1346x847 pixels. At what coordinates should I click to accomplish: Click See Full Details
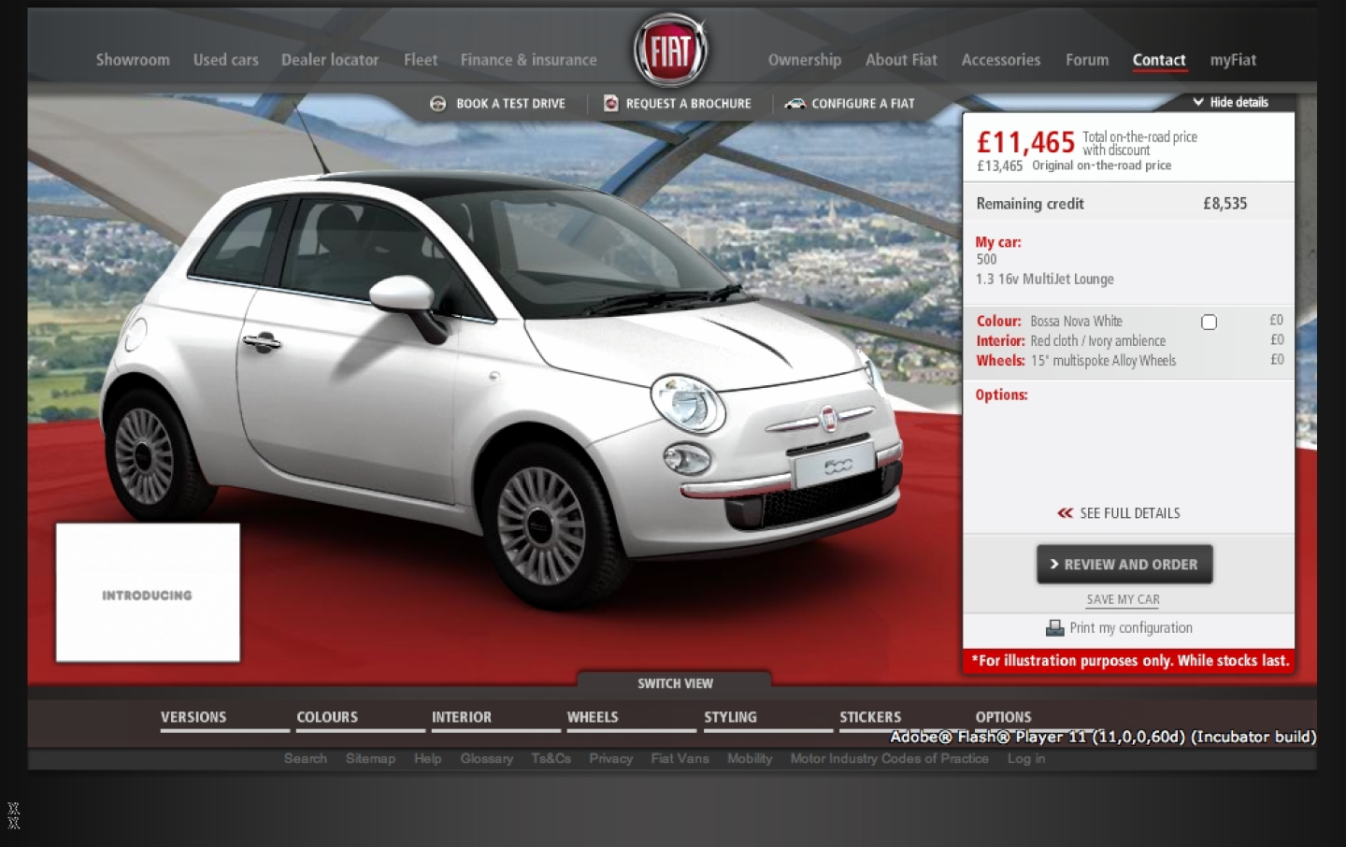(1130, 513)
